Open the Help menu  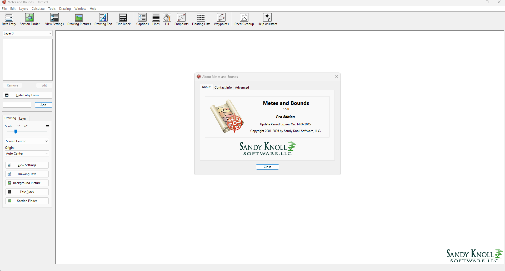(x=93, y=9)
